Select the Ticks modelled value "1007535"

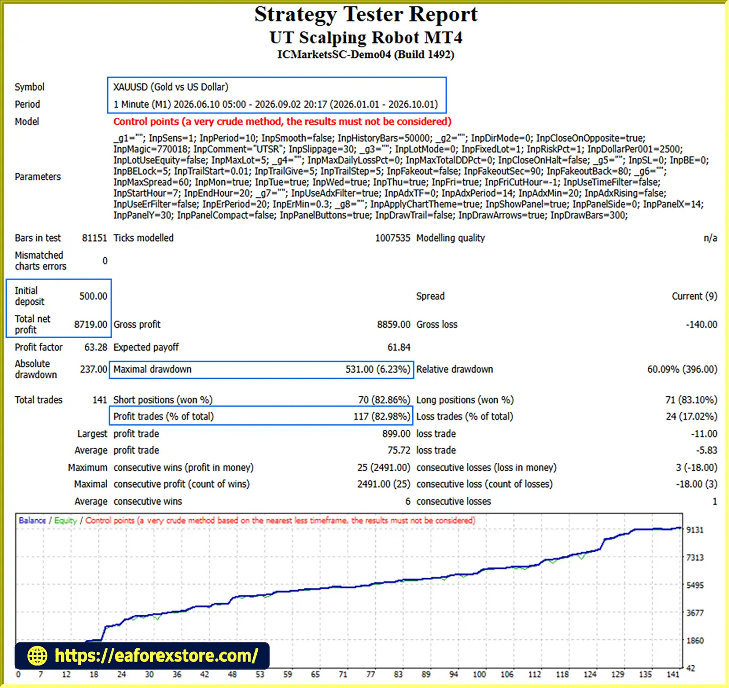[x=392, y=238]
